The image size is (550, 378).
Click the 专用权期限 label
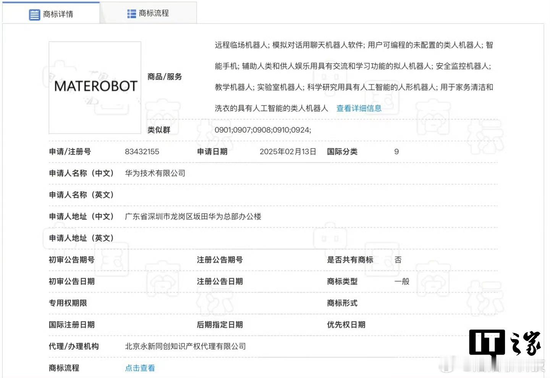pos(68,303)
